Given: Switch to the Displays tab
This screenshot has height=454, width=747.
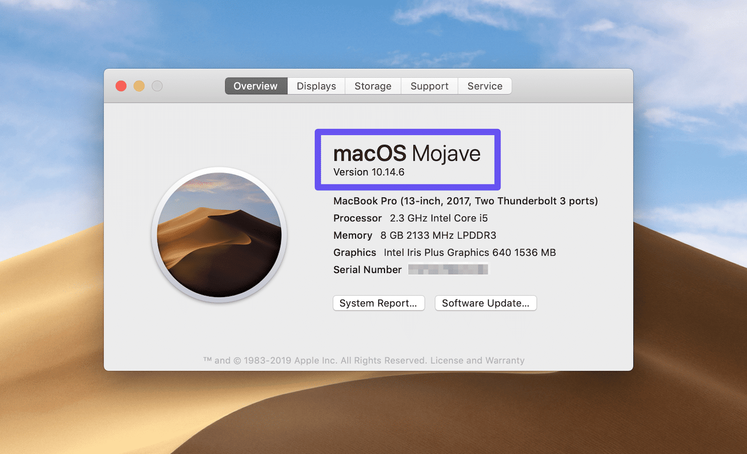Looking at the screenshot, I should point(316,86).
